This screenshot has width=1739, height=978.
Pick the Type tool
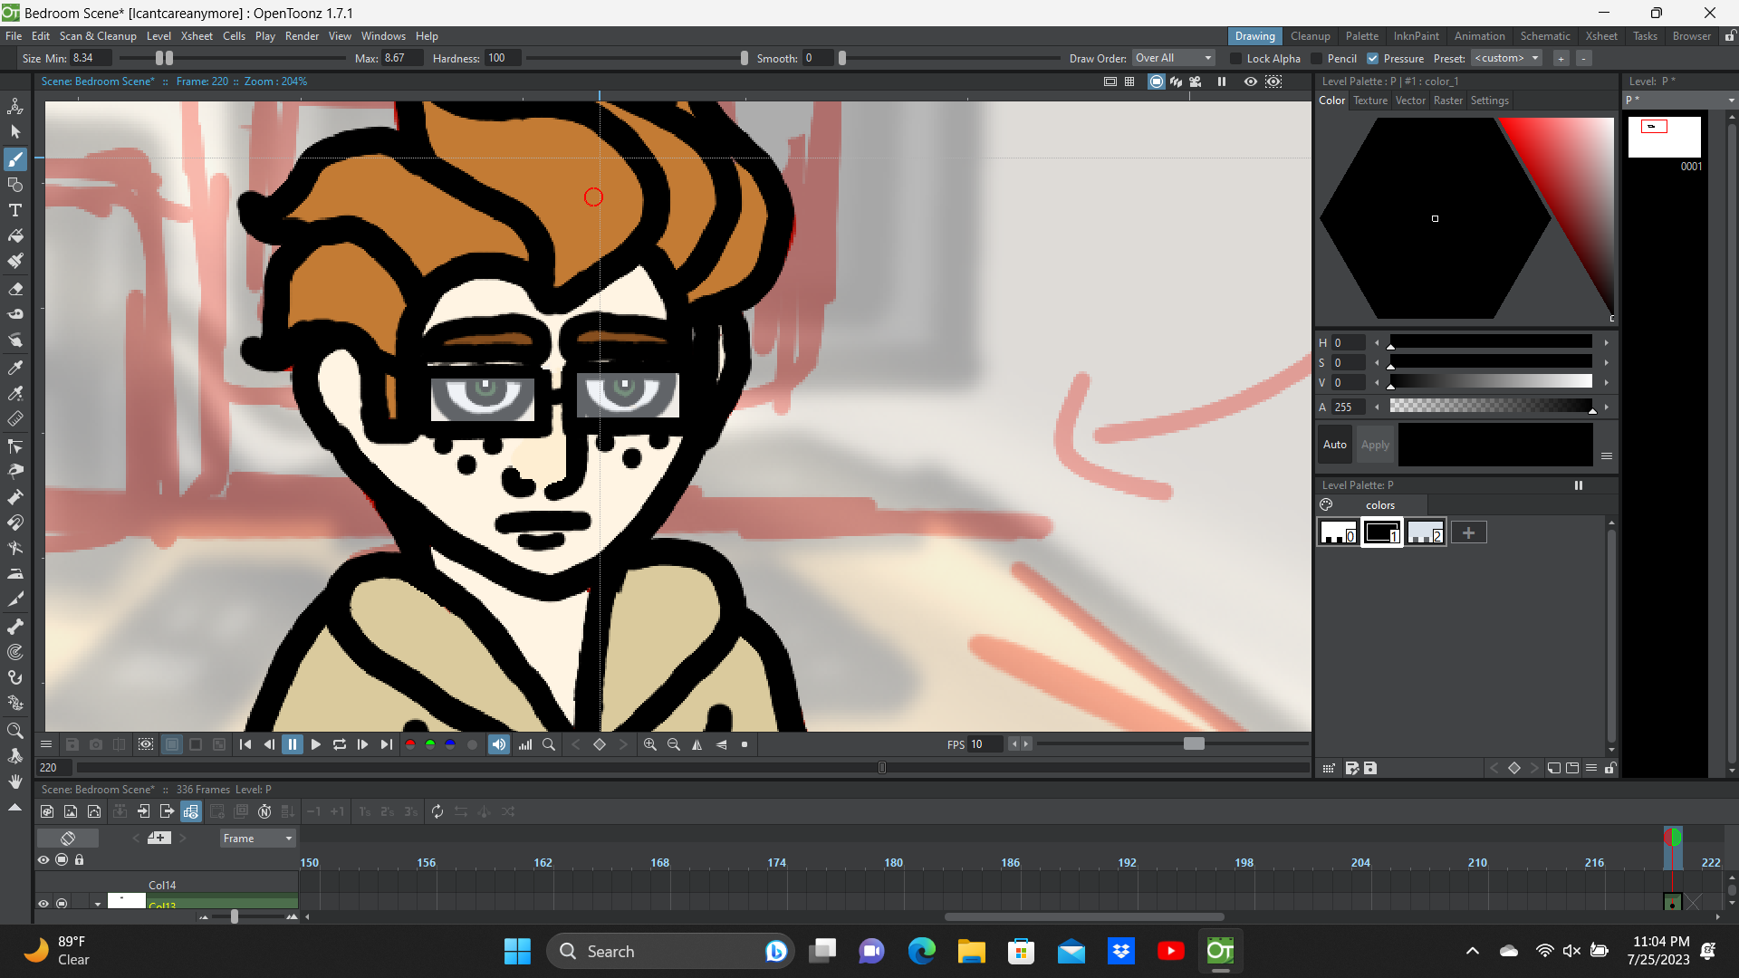tap(15, 210)
